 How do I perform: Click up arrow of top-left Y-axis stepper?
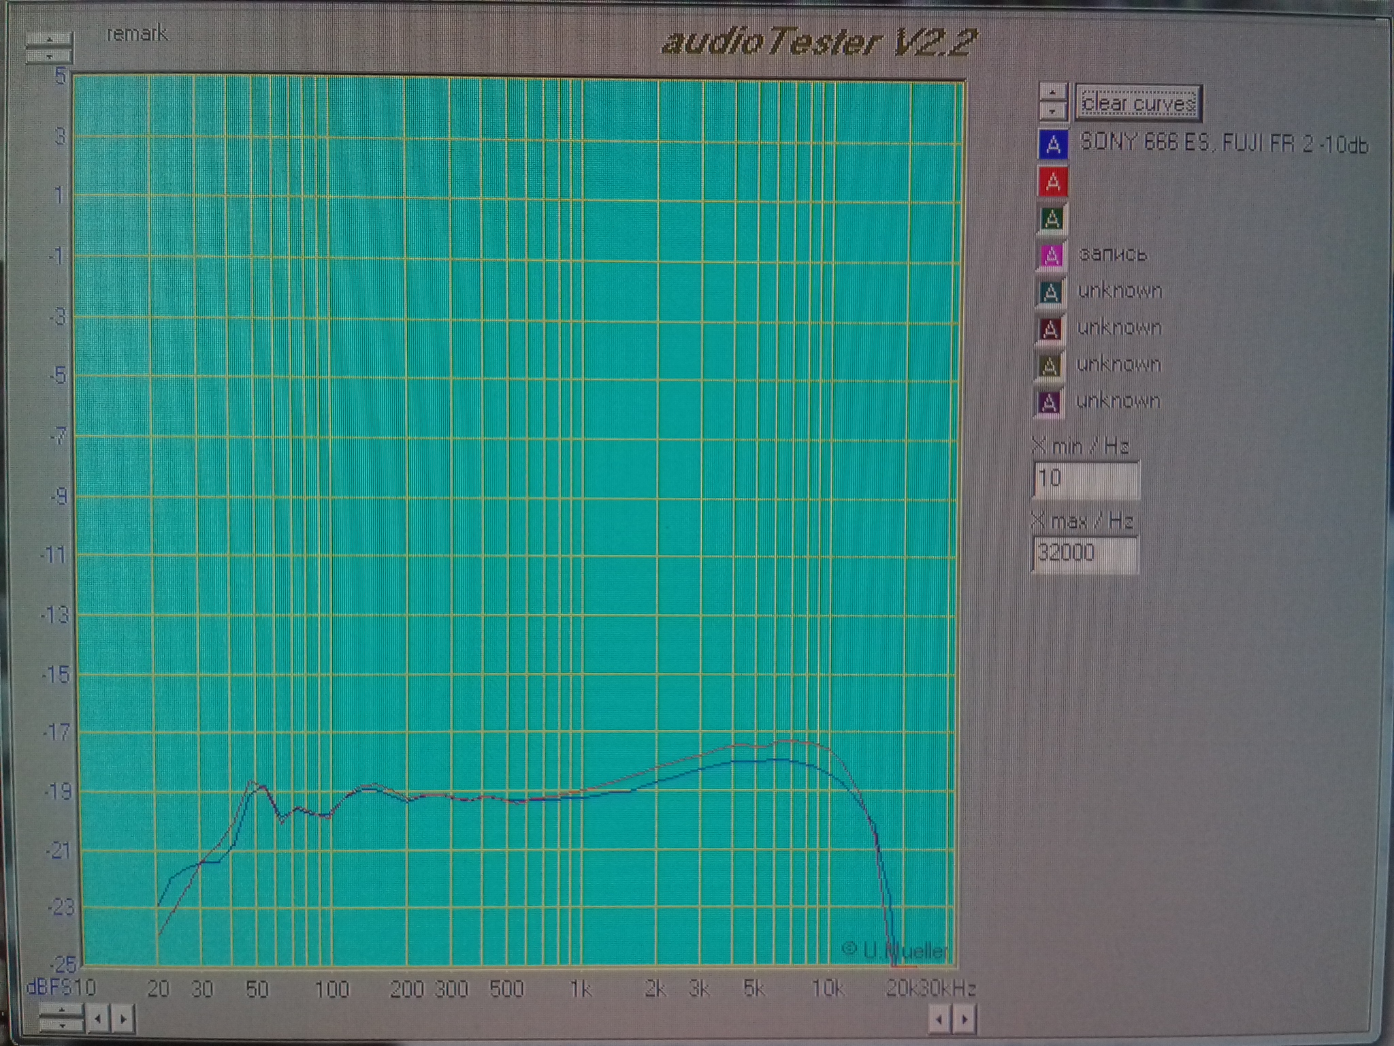coord(49,40)
